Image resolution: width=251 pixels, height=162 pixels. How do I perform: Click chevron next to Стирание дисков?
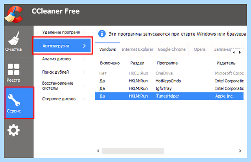84,99
